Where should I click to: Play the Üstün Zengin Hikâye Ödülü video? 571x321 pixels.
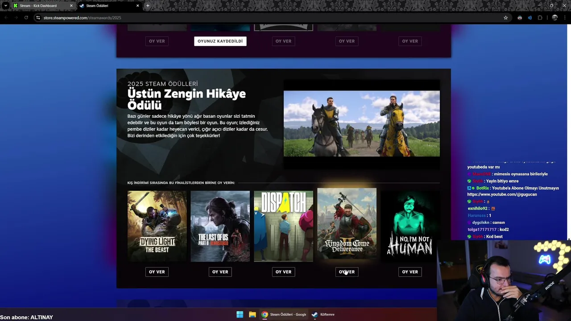(x=361, y=124)
